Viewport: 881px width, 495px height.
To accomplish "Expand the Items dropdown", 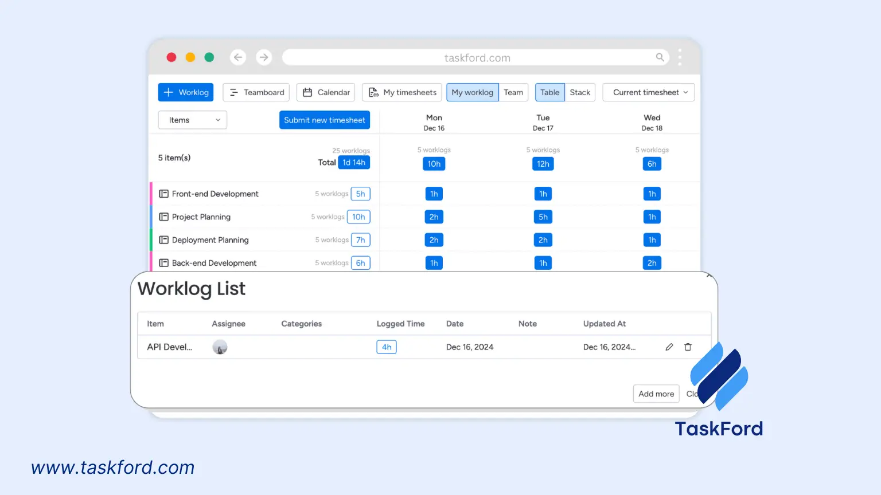I will tap(193, 120).
